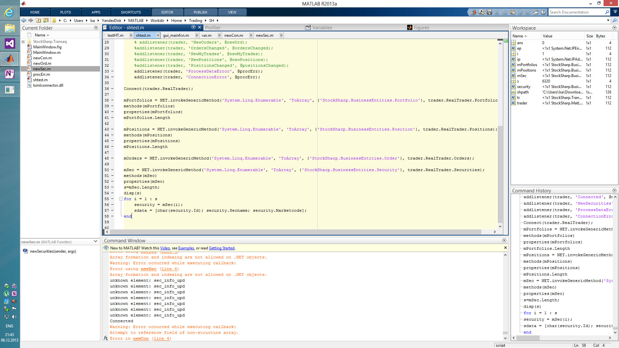Open Help via the question mark icon
The image size is (619, 348).
(x=544, y=12)
